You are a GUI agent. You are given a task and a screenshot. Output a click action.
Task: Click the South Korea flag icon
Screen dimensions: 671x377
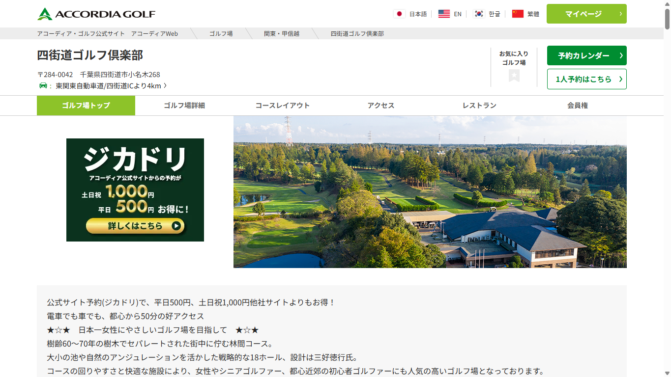[479, 14]
